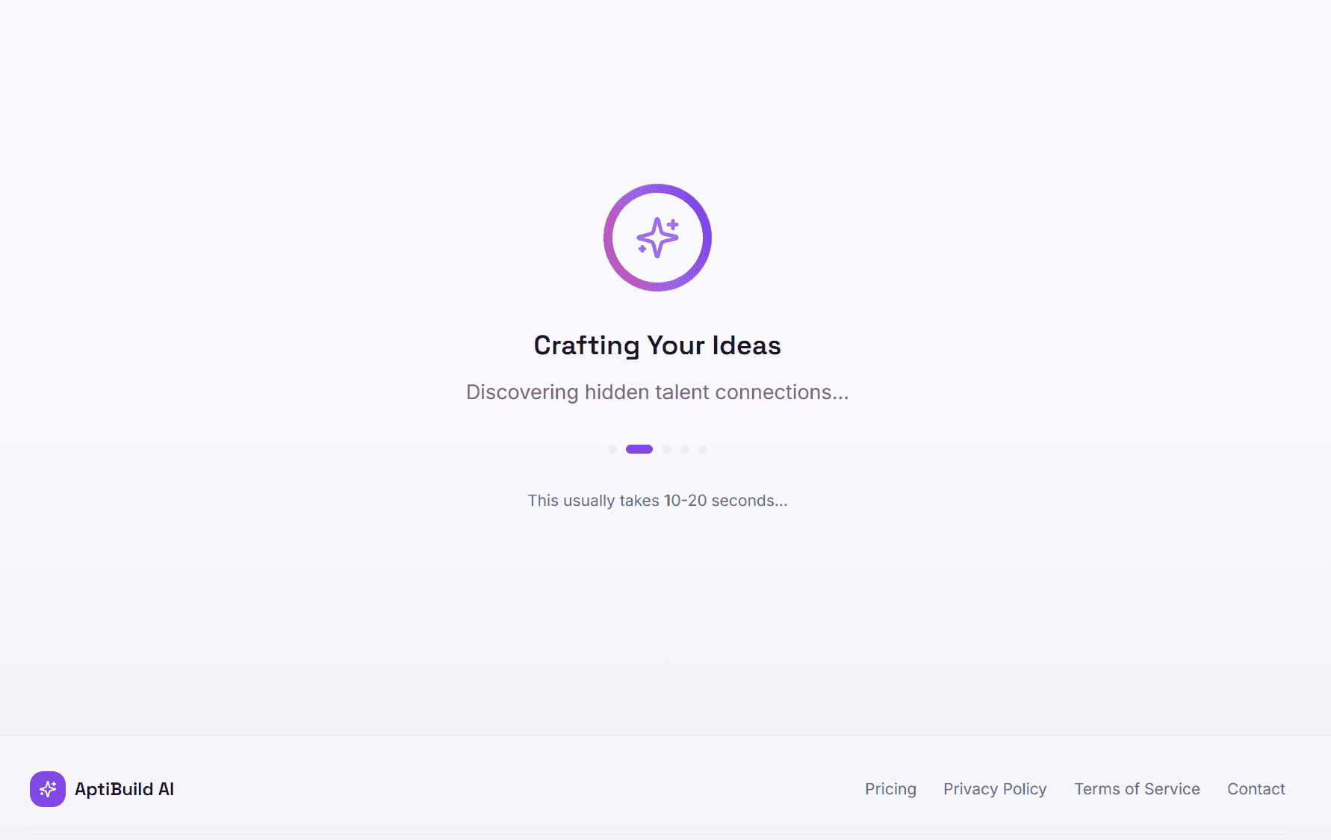
Task: Click the progress bar indicator strip
Action: point(657,449)
